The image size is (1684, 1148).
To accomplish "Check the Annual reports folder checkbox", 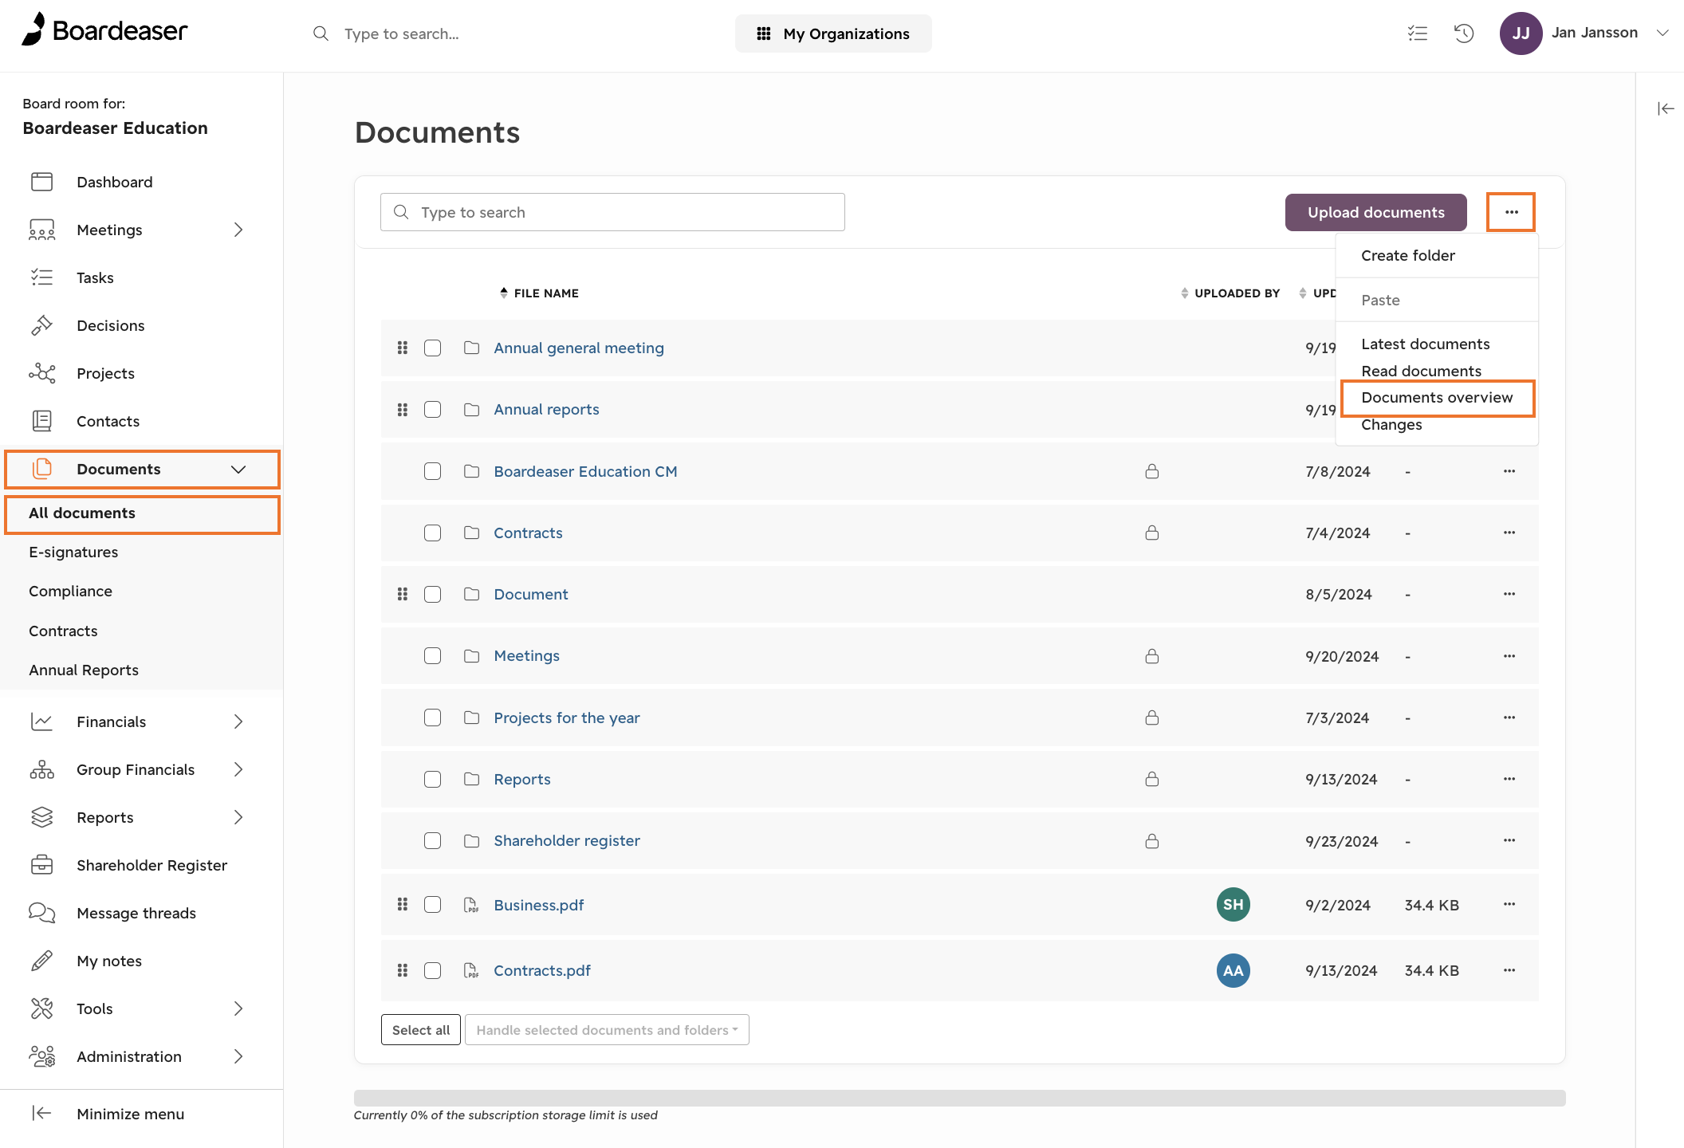I will tap(432, 409).
